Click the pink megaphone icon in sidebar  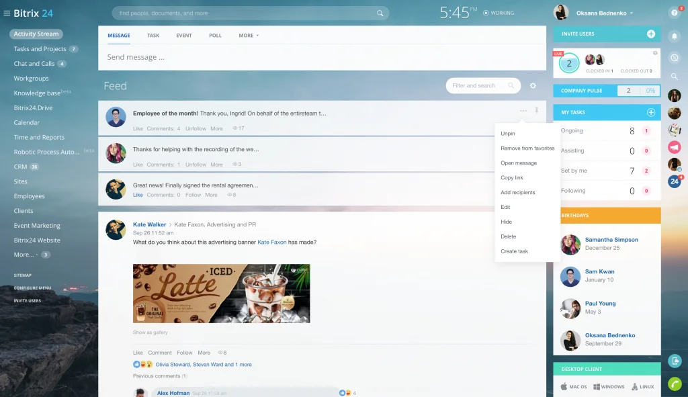click(x=674, y=146)
